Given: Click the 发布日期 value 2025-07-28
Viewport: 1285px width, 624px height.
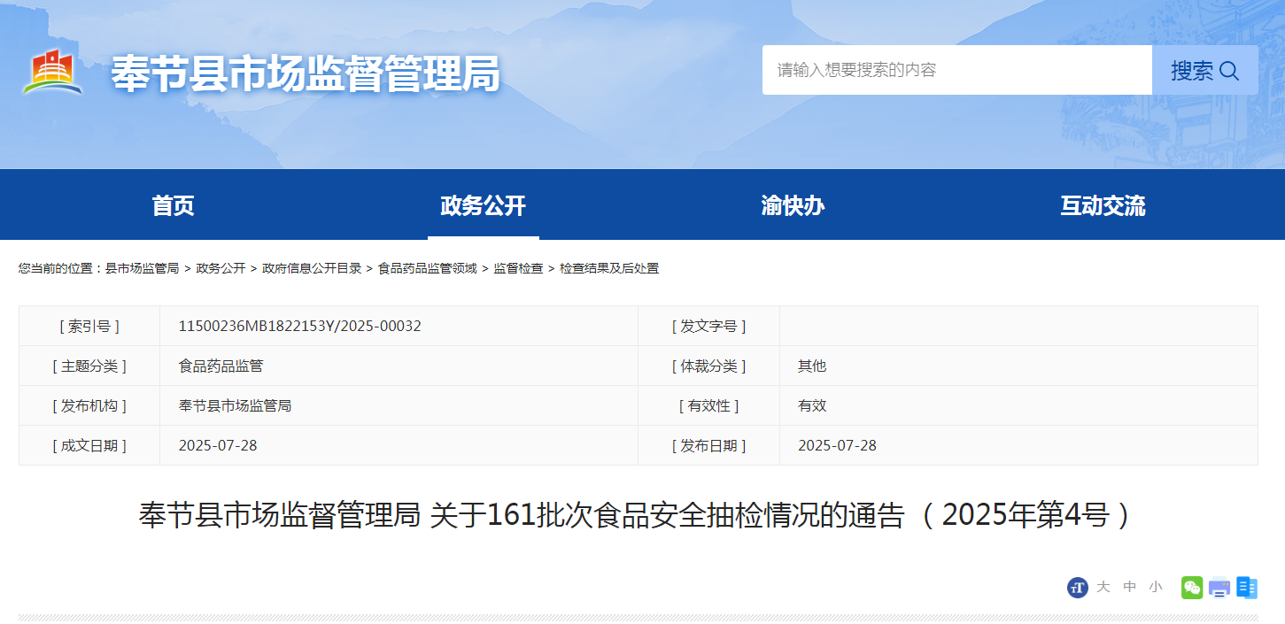Looking at the screenshot, I should point(837,445).
